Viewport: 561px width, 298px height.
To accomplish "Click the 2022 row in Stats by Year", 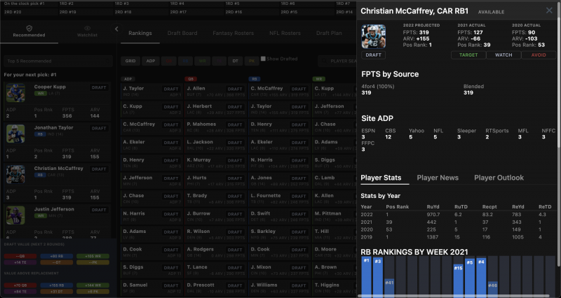I will click(x=458, y=215).
